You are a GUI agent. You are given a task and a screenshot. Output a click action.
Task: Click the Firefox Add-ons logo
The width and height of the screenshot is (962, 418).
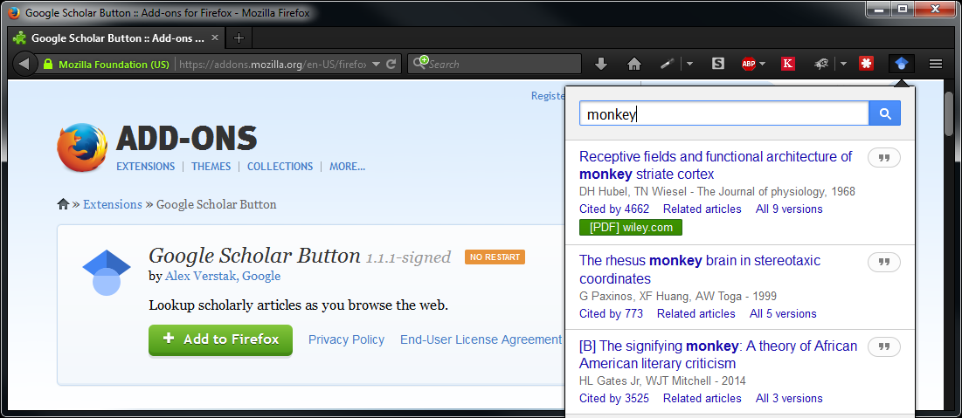click(82, 147)
